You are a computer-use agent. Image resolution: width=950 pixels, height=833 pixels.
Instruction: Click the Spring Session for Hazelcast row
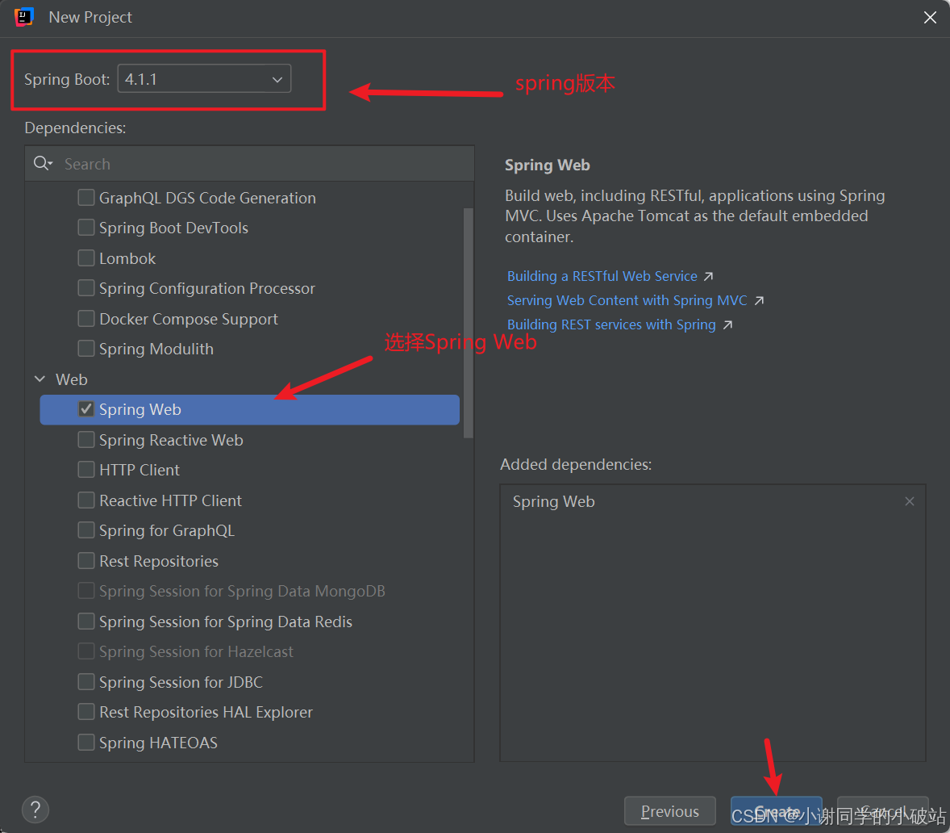pos(250,651)
